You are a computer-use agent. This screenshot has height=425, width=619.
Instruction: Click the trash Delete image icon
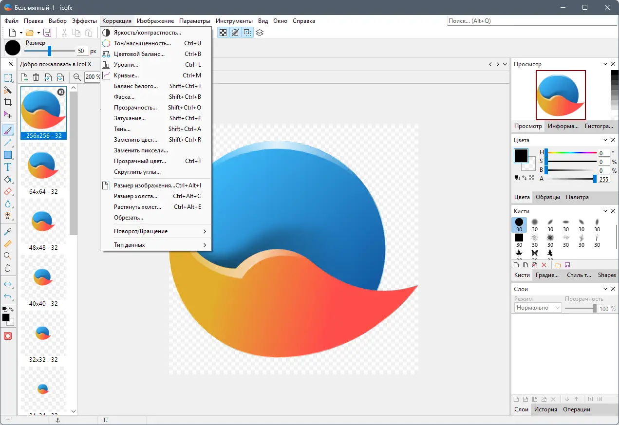pos(36,77)
